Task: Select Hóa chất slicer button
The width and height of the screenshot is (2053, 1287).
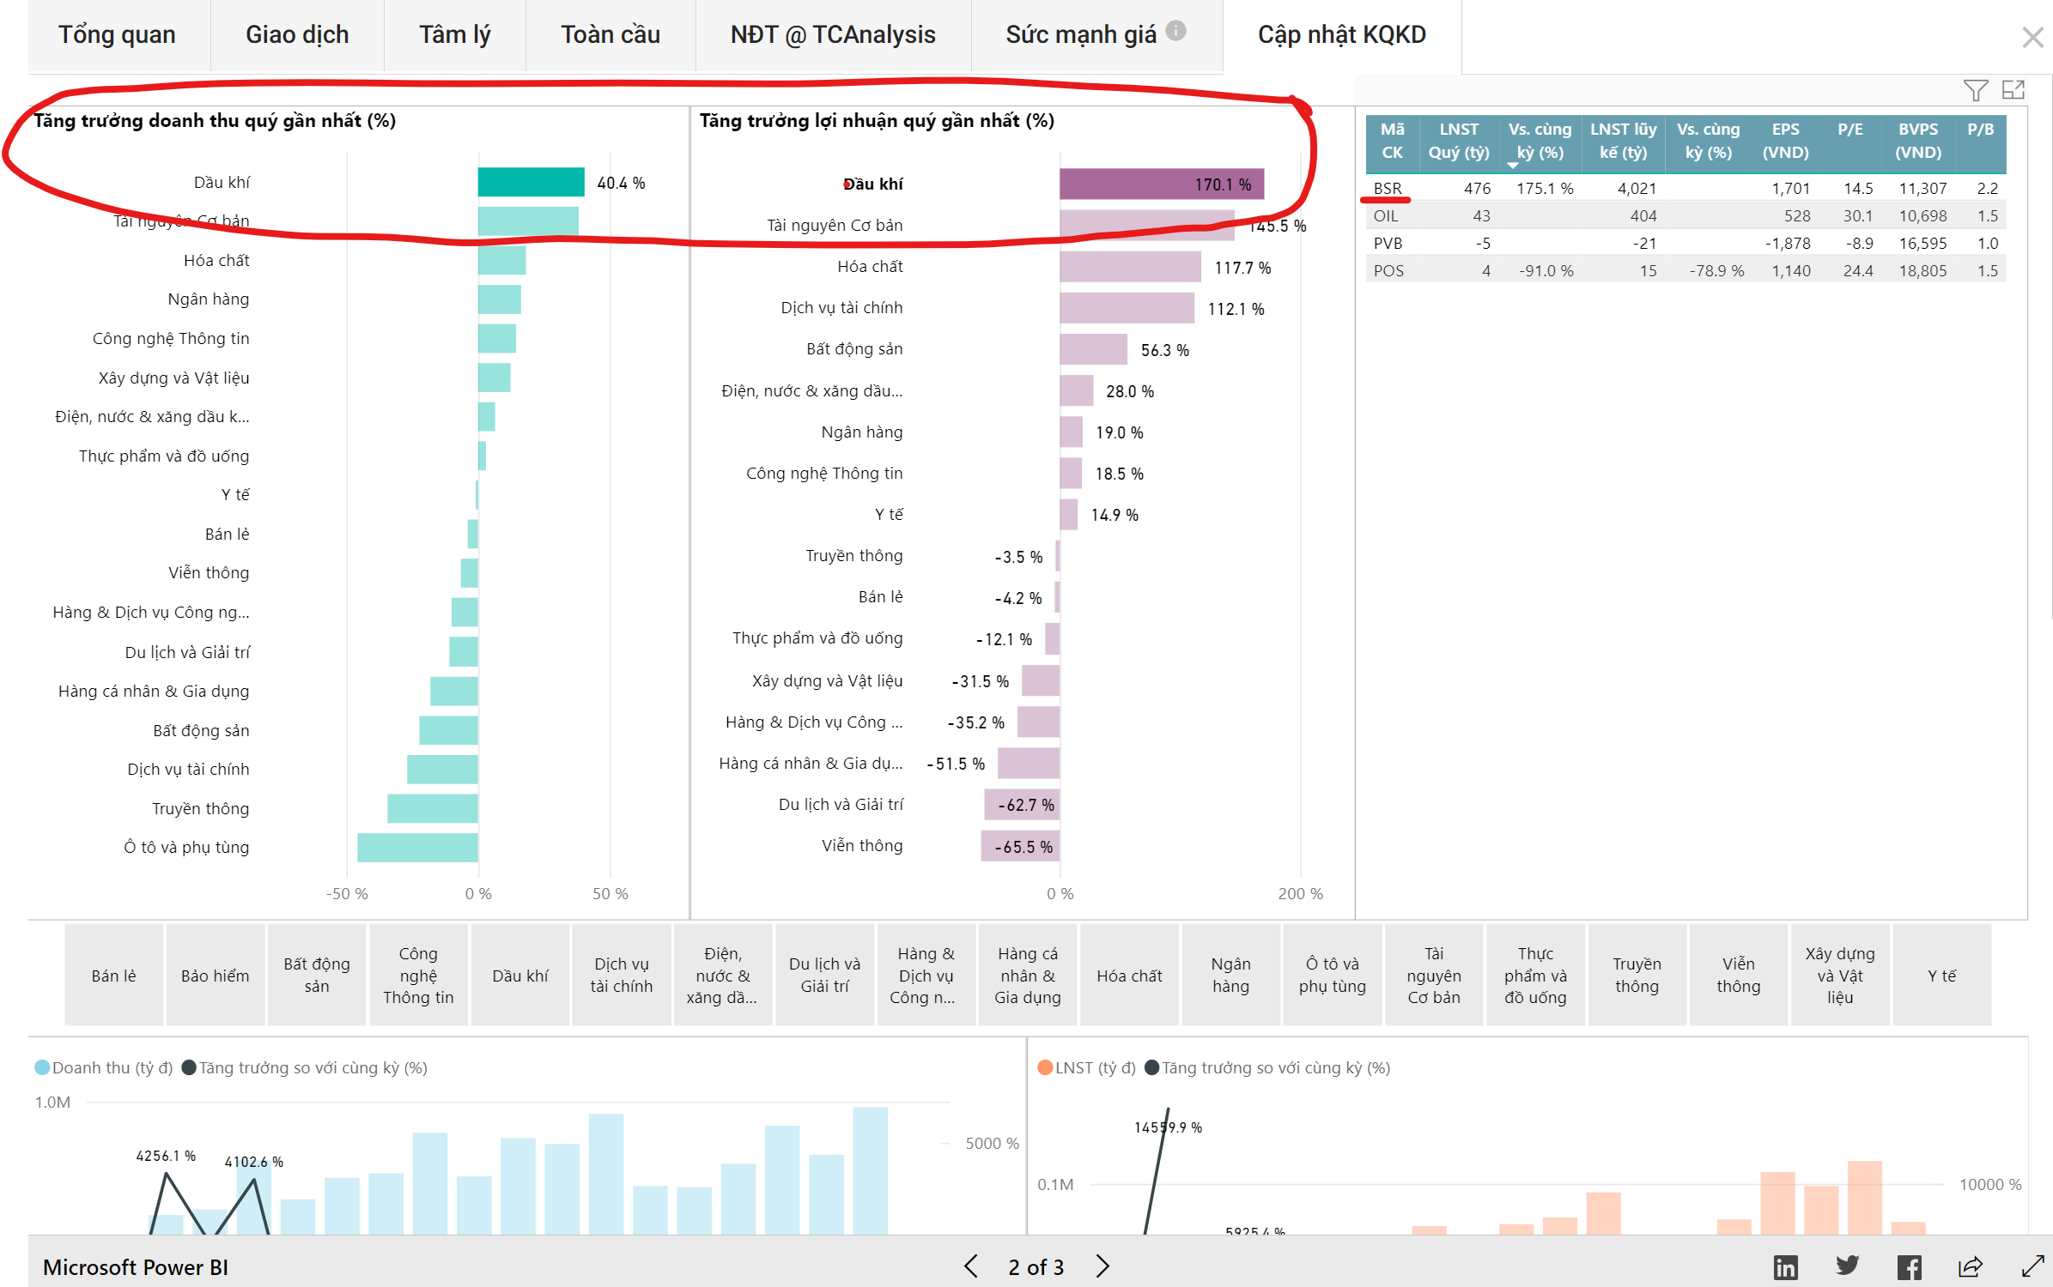Action: 1129,975
